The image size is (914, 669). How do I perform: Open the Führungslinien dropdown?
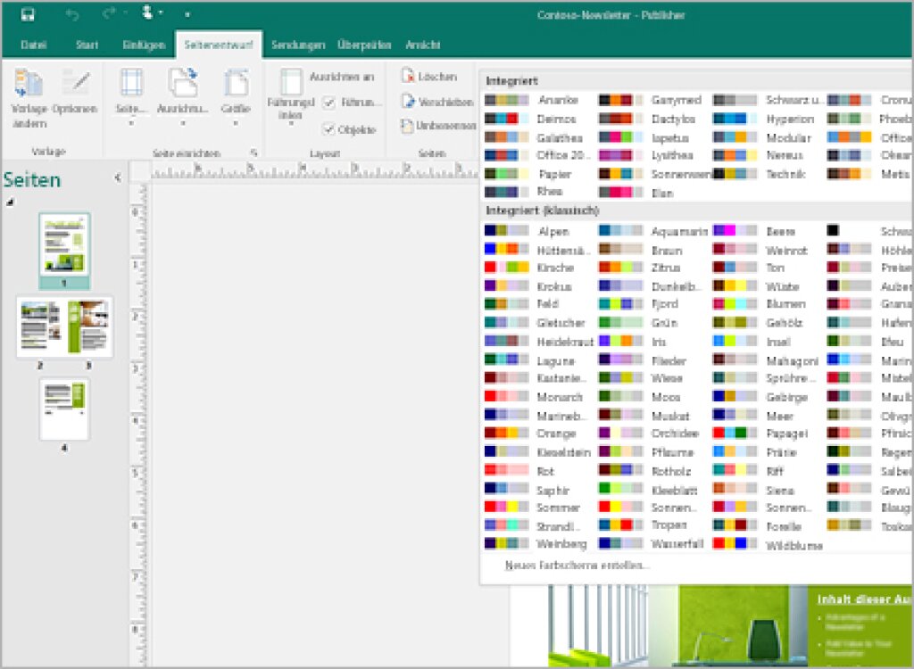pos(290,96)
